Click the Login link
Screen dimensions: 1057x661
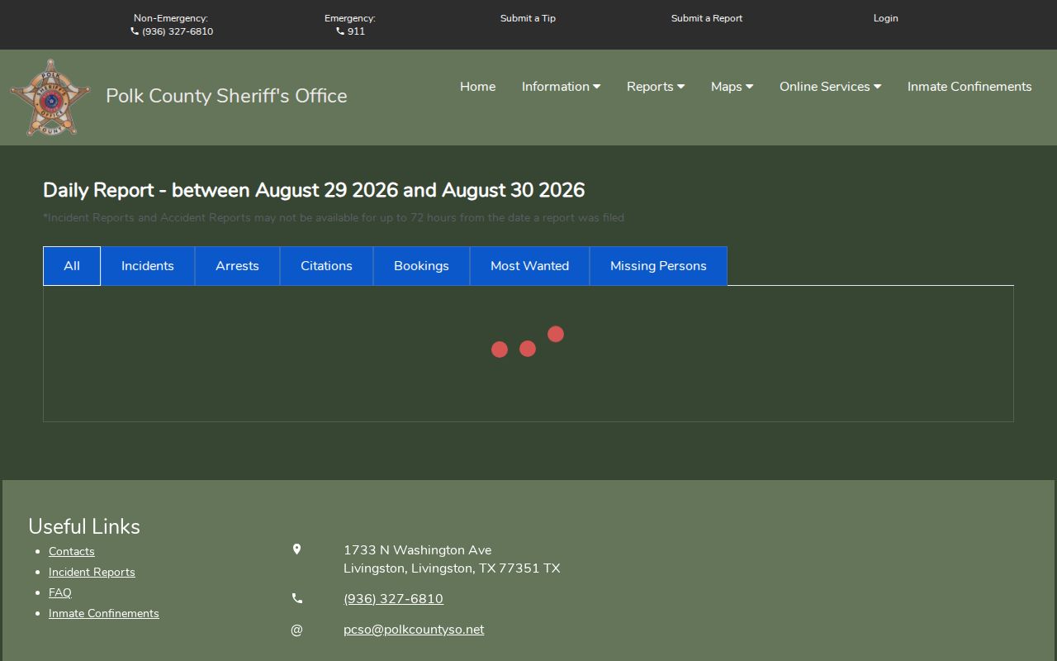(x=886, y=18)
